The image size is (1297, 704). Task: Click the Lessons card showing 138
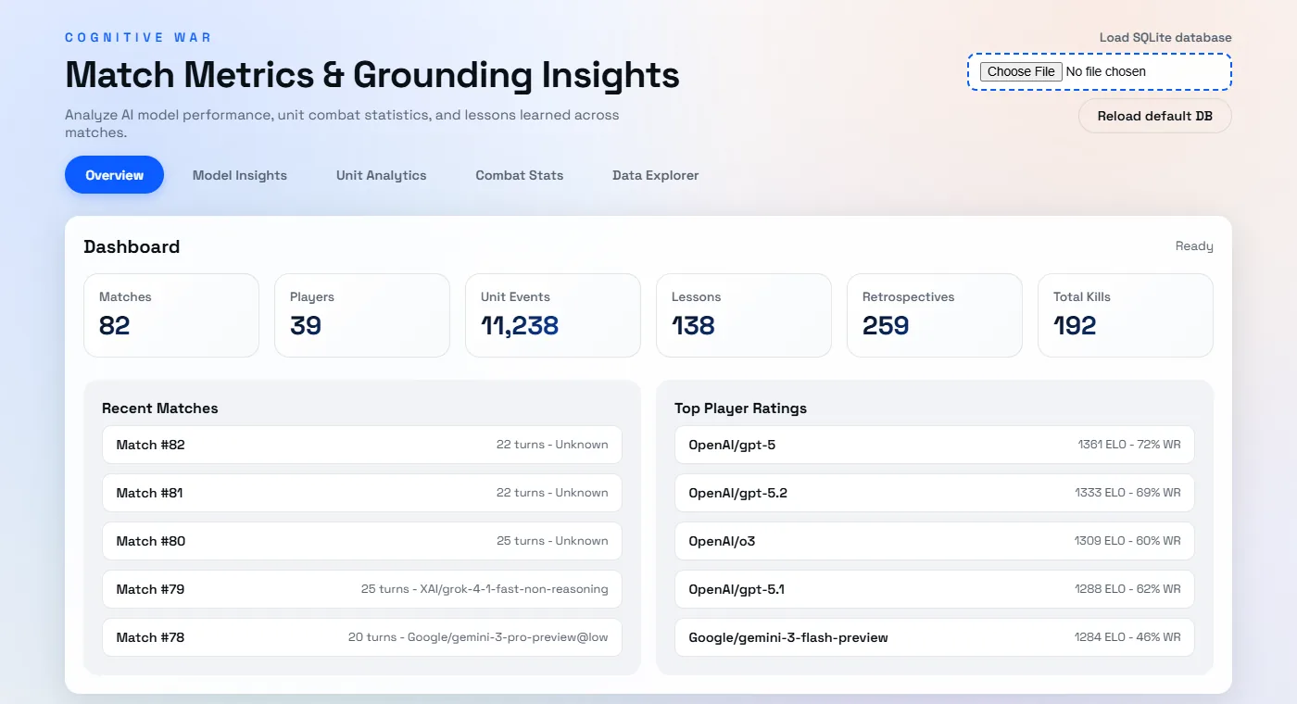(x=744, y=315)
